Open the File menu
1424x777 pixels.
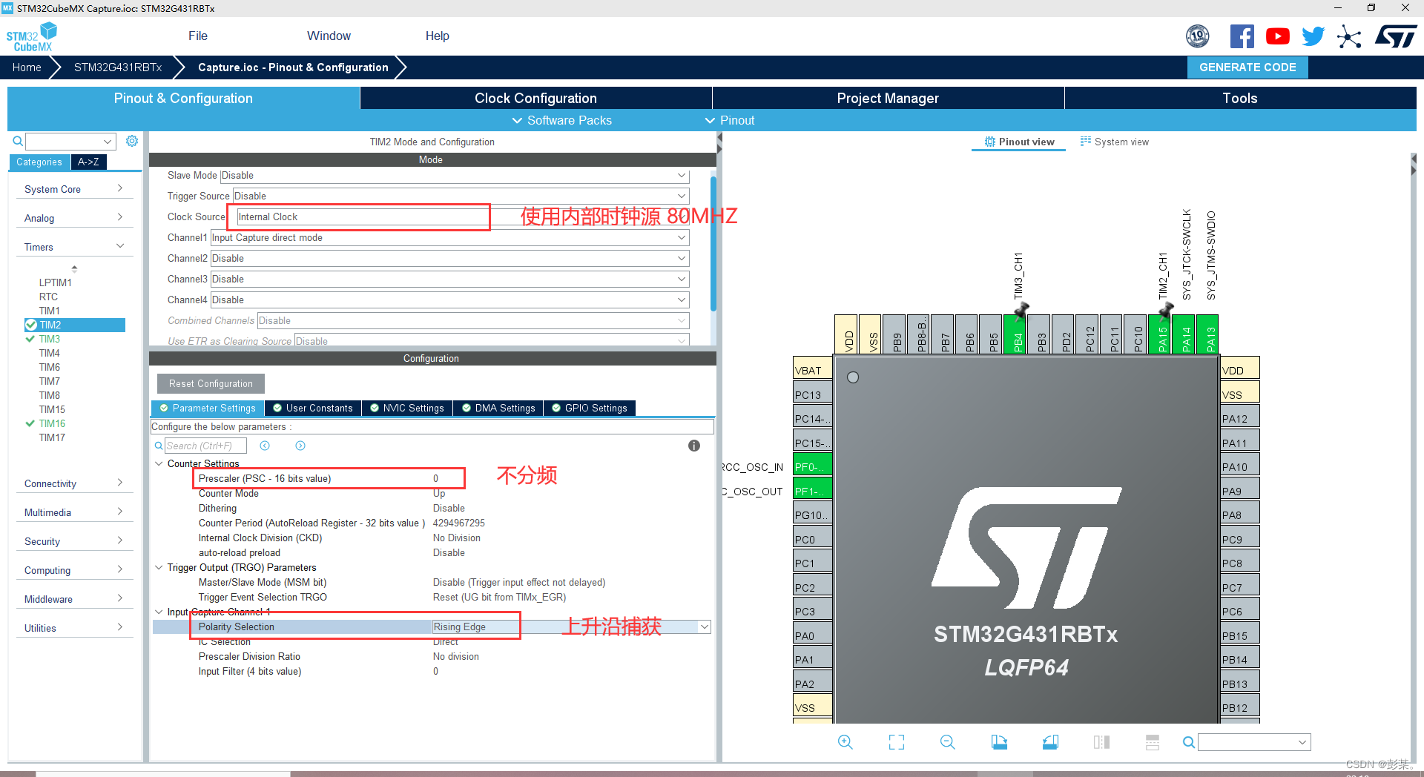tap(198, 36)
